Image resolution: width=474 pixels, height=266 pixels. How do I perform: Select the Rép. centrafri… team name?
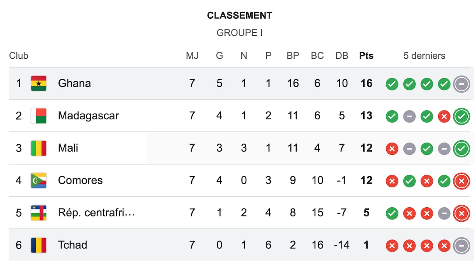click(x=96, y=213)
